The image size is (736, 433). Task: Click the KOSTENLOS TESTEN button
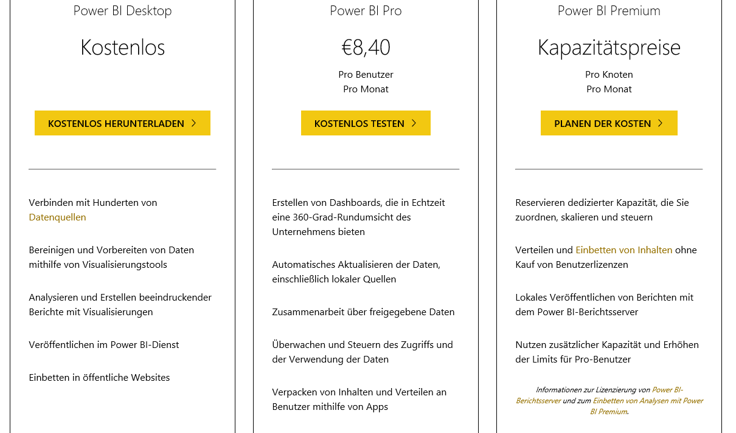(366, 123)
